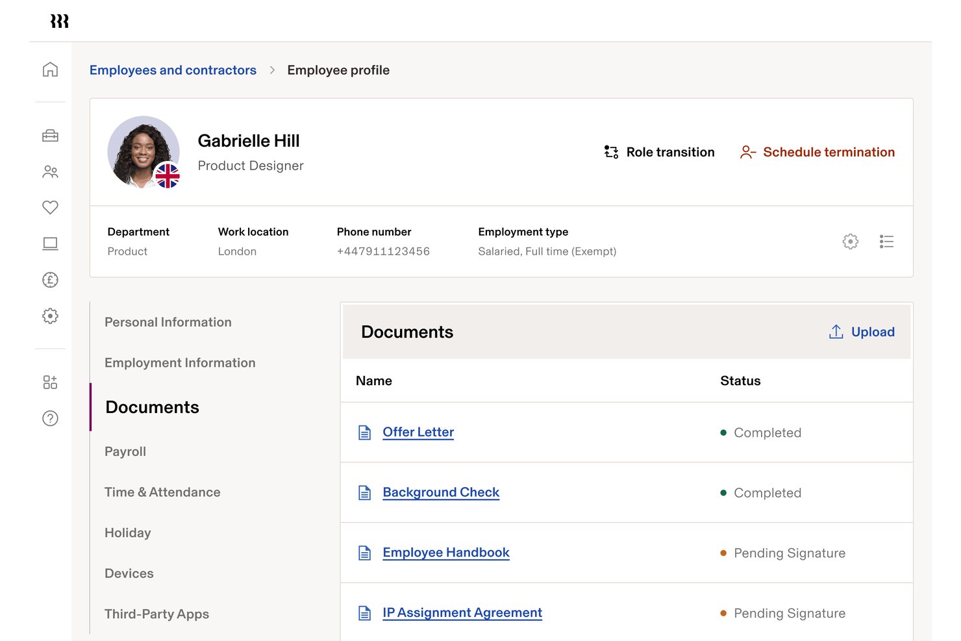
Task: Open the laptop devices icon in sidebar
Action: tap(50, 244)
